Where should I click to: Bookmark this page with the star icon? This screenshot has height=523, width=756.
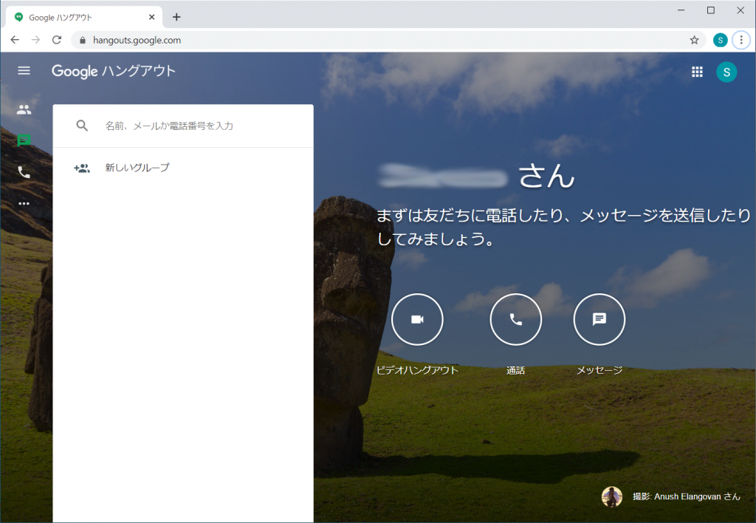point(694,40)
